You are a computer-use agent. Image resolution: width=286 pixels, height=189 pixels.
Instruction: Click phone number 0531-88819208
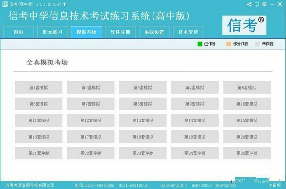100,185
